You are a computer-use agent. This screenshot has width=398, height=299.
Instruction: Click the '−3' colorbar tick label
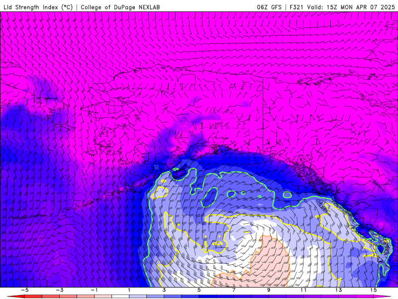(59, 290)
